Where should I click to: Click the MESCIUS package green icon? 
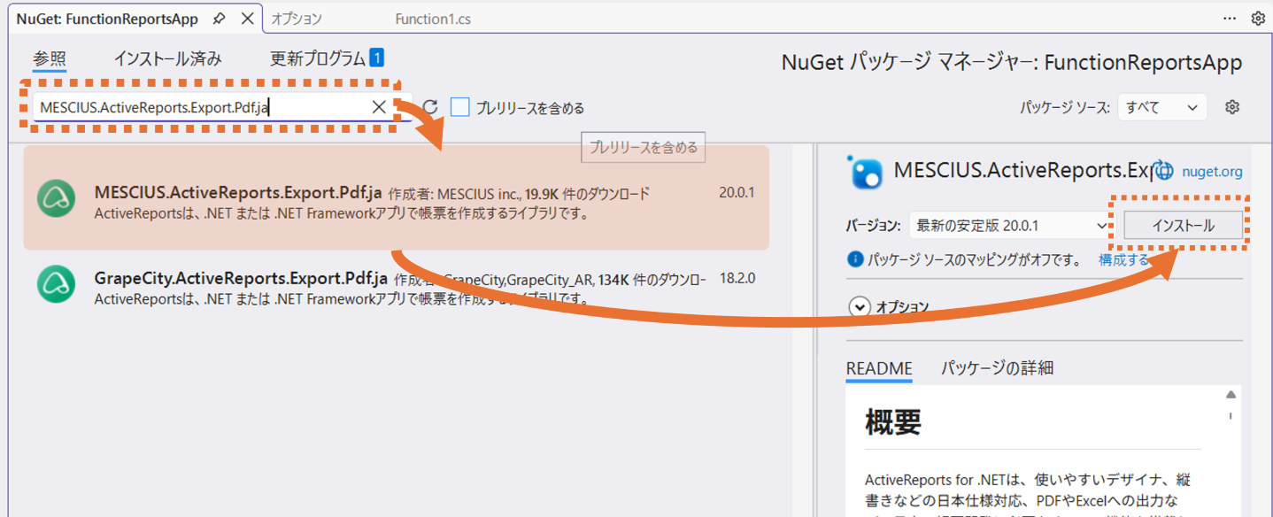(56, 198)
